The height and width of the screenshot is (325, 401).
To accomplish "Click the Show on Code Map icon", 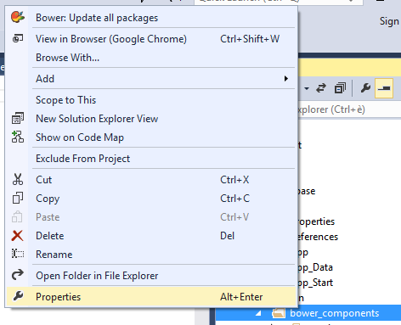I will (x=18, y=137).
